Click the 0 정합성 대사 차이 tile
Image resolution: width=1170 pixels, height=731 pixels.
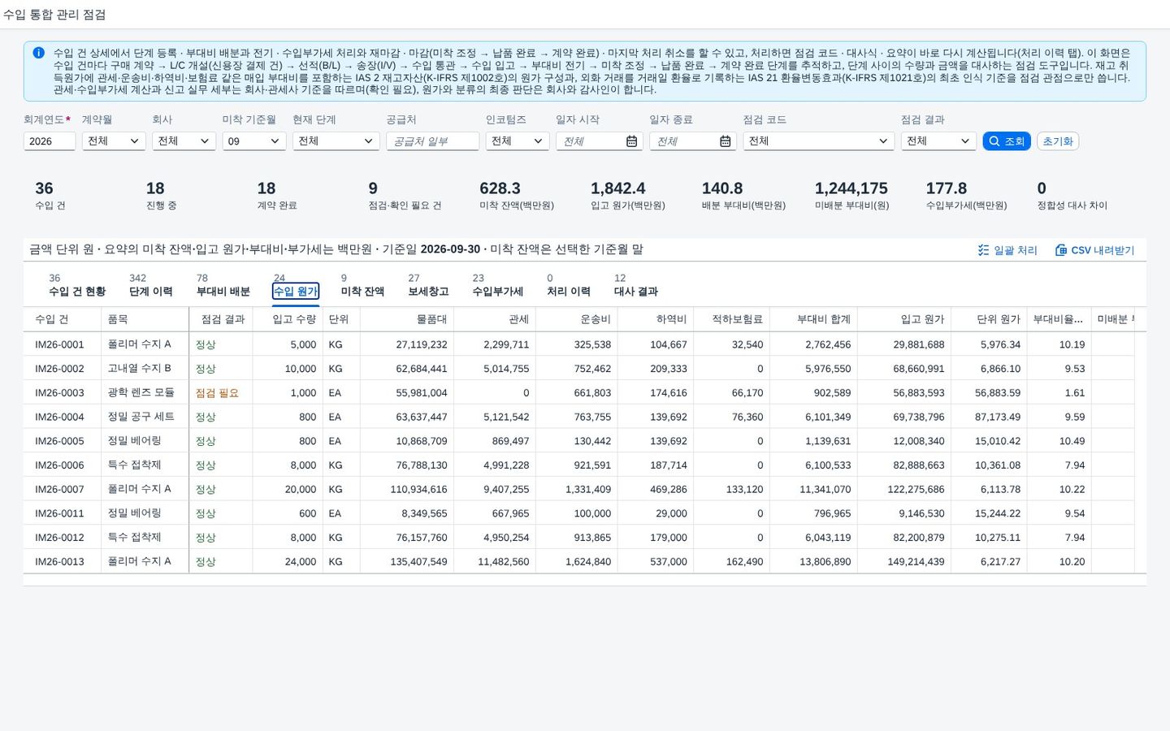1072,196
